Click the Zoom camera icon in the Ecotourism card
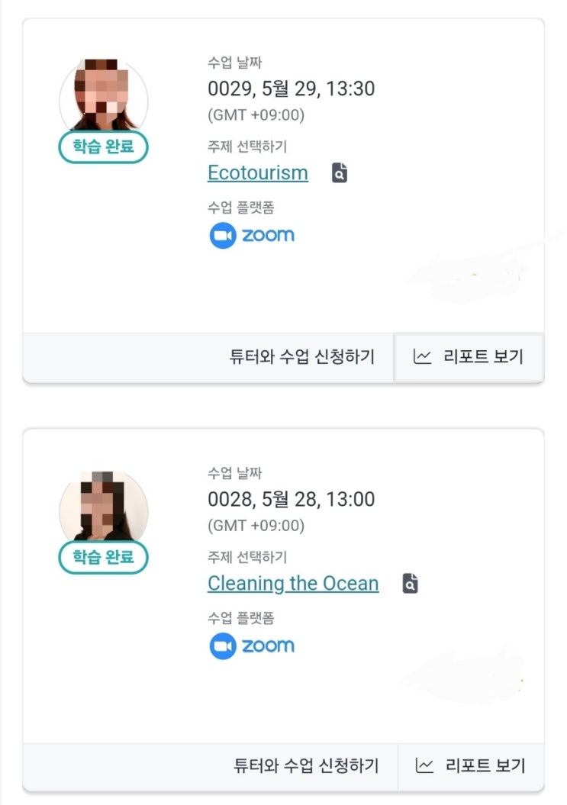 [222, 235]
